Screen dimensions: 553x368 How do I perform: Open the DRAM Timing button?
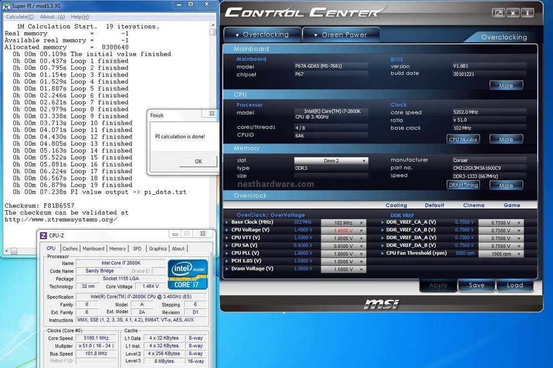[463, 185]
